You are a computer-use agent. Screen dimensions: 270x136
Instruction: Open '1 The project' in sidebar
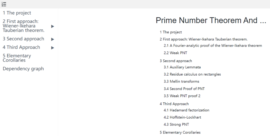click(17, 13)
